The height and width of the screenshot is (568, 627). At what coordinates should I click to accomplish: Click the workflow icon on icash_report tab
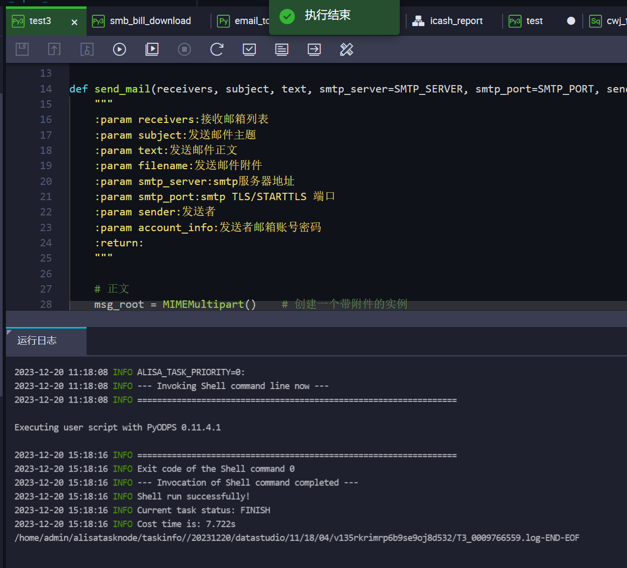pyautogui.click(x=418, y=21)
